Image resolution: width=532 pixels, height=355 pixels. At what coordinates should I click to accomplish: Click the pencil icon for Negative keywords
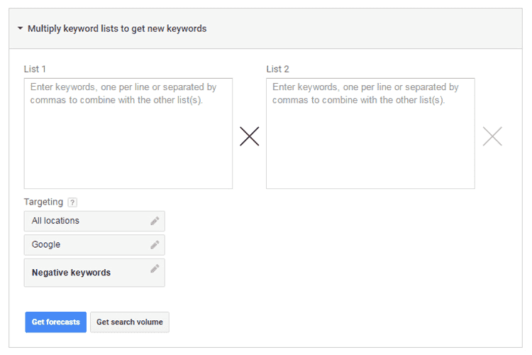coord(155,269)
